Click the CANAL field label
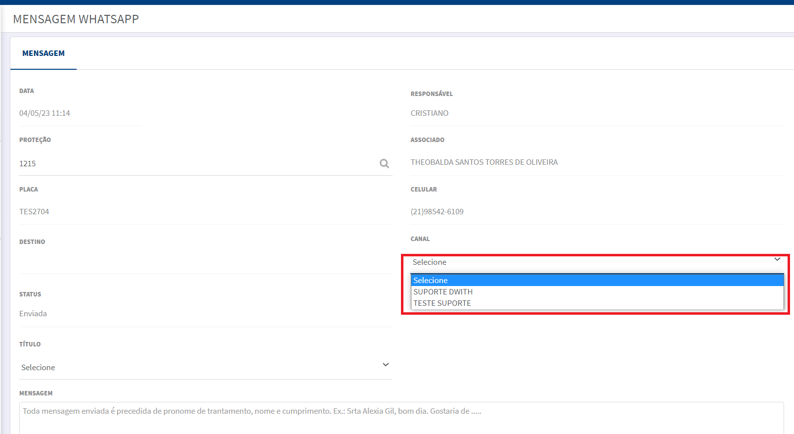Viewport: 794px width, 434px height. click(420, 239)
